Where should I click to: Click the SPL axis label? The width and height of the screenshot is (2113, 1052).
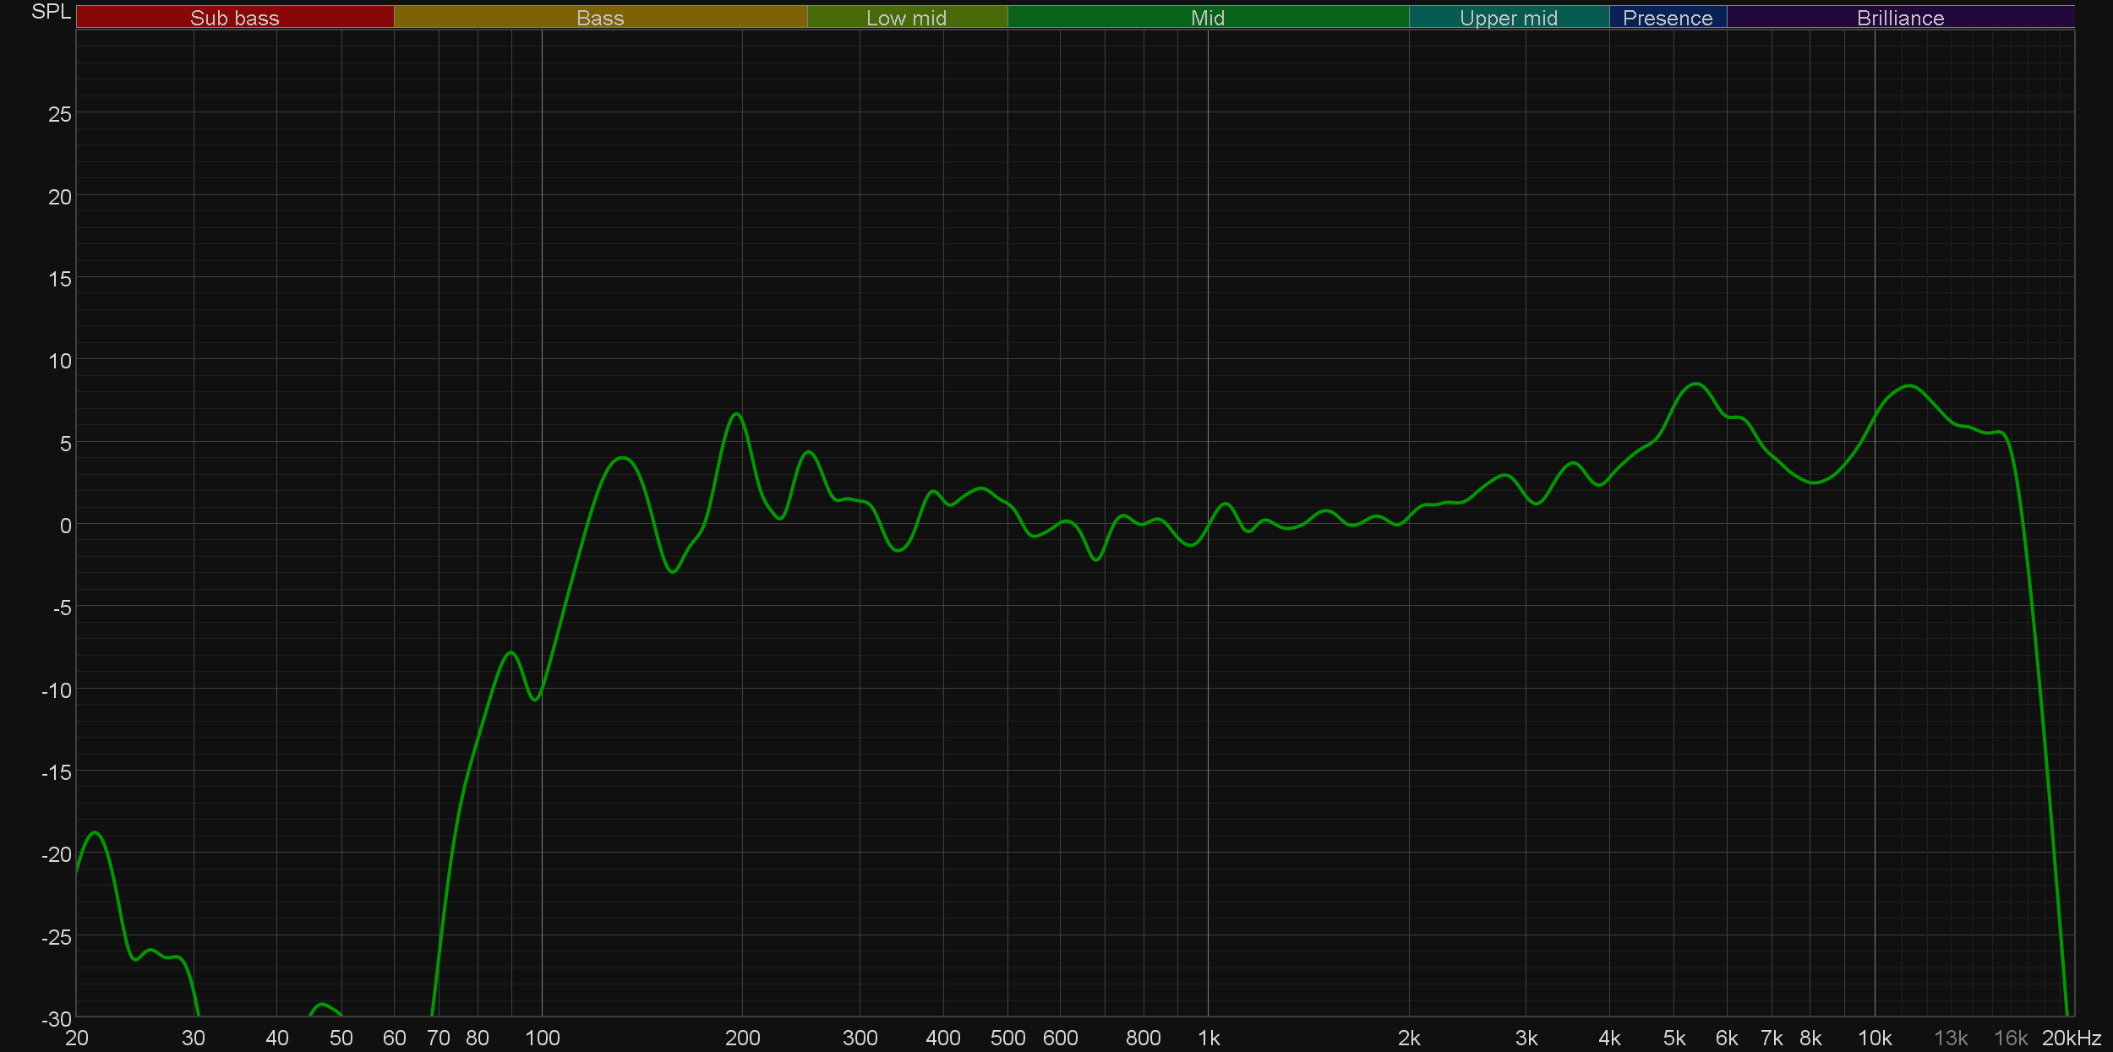51,12
